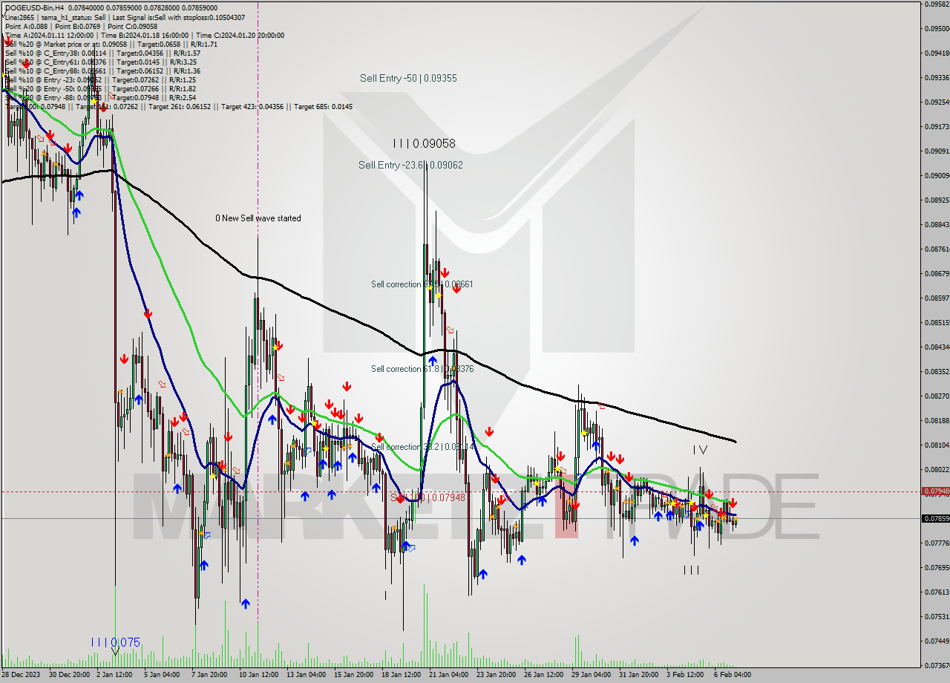This screenshot has height=683, width=950.
Task: Click the Sell 100 | 0.07948 label
Action: (x=427, y=497)
